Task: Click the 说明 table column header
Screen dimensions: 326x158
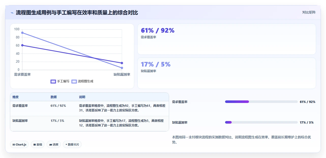Action: [82, 97]
